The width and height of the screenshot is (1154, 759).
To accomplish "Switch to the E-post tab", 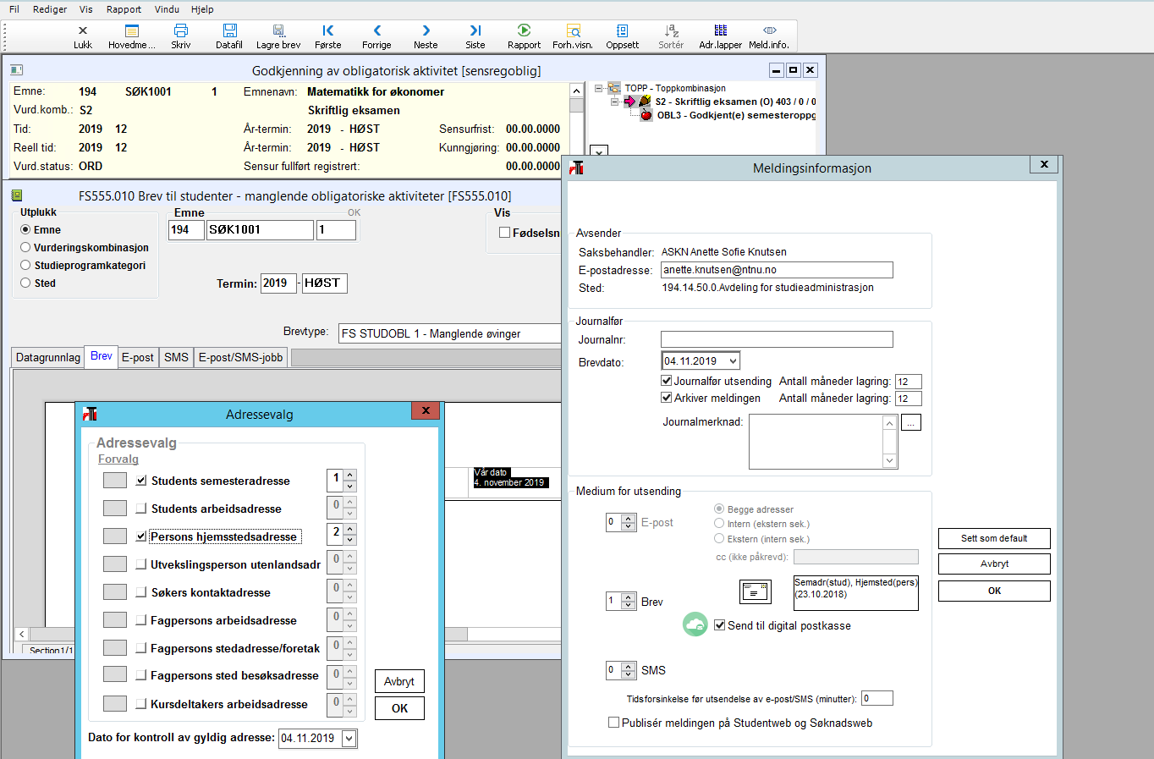I will click(x=138, y=357).
